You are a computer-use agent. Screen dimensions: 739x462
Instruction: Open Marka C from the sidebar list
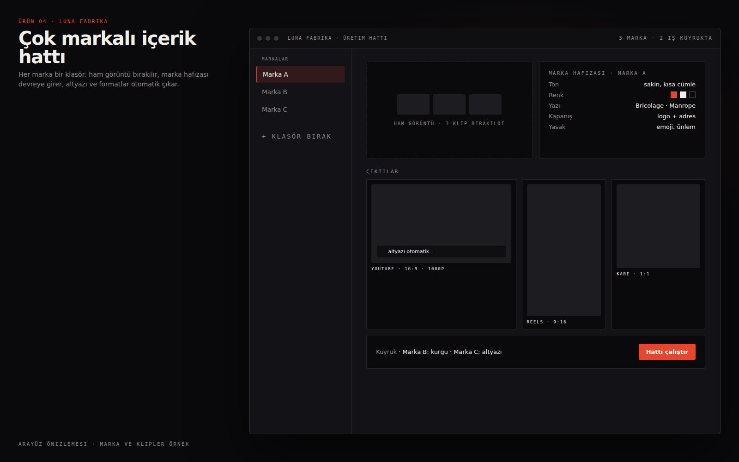click(300, 109)
